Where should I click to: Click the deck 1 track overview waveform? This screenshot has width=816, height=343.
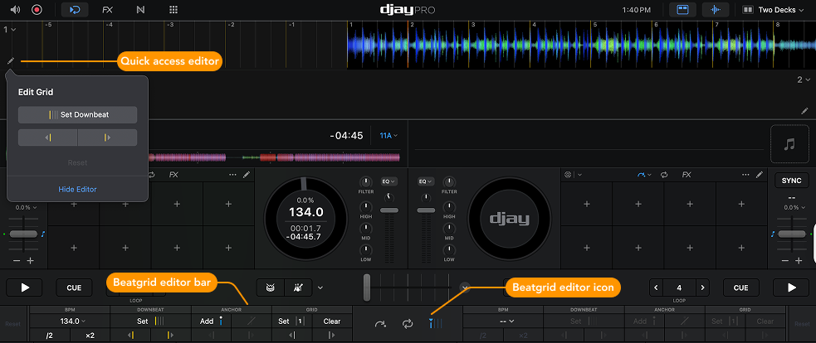click(274, 157)
